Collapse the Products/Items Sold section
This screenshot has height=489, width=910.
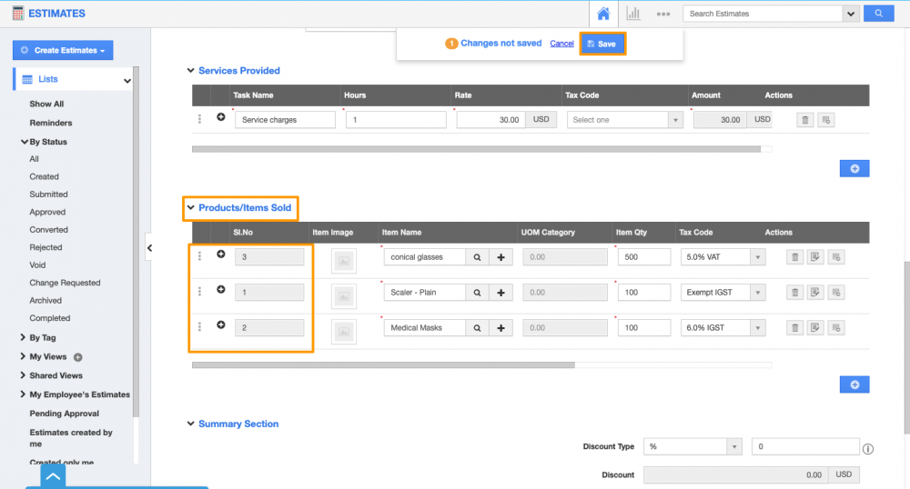[x=191, y=208]
